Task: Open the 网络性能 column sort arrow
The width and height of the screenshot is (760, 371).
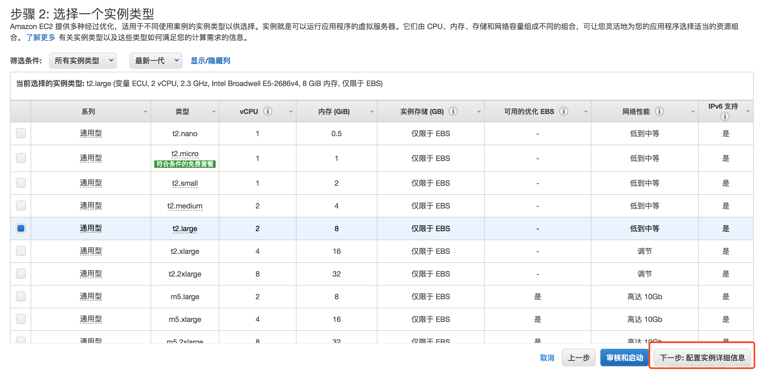Action: [693, 112]
